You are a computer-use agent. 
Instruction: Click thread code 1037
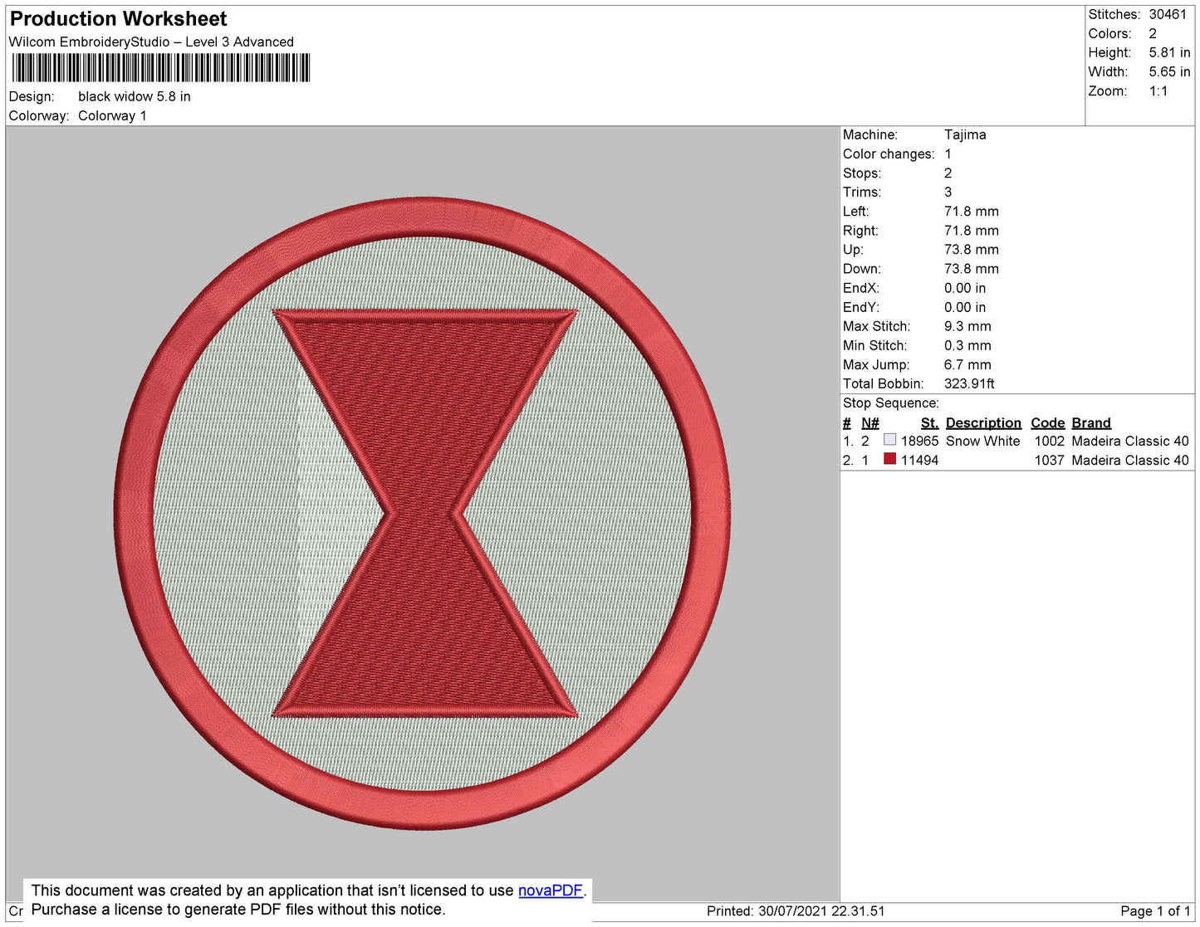click(1049, 461)
